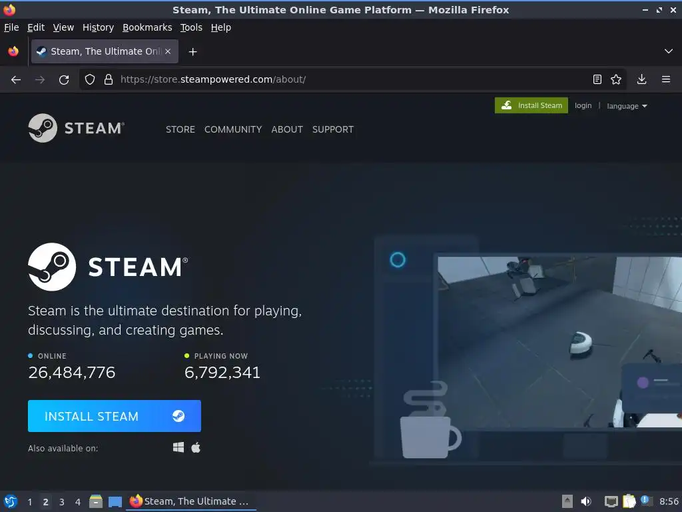Switch to workspace 3
Image resolution: width=682 pixels, height=512 pixels.
pos(62,501)
